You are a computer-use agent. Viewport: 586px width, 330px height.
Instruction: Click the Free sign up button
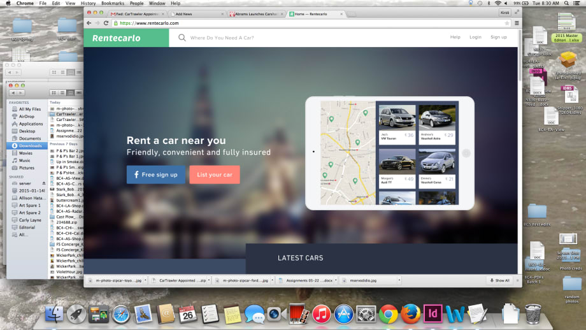pos(156,175)
